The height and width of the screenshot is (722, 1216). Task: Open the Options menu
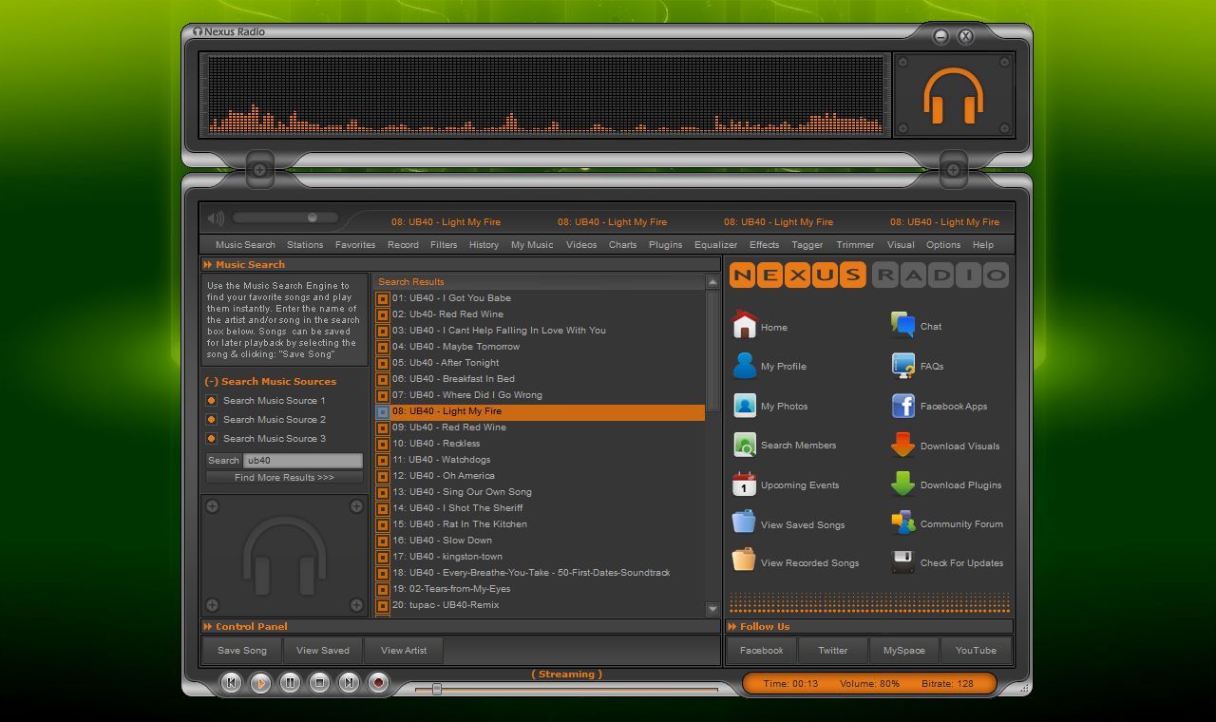[943, 244]
